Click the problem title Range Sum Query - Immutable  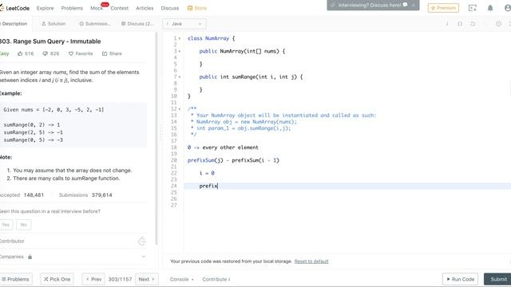pyautogui.click(x=50, y=41)
